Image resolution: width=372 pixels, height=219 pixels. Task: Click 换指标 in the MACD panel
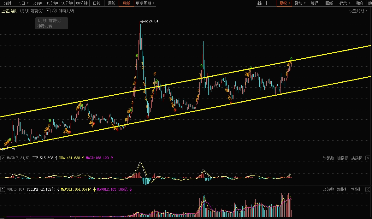(357, 158)
